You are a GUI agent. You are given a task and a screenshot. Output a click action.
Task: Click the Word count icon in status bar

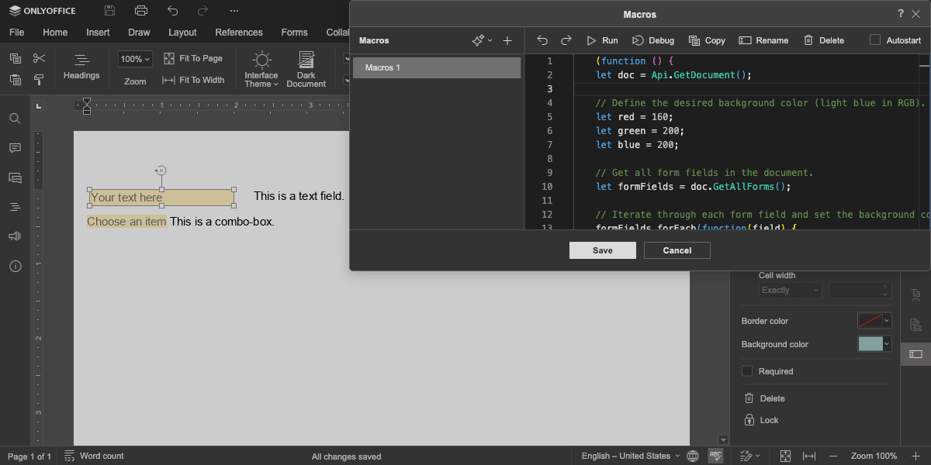(70, 456)
